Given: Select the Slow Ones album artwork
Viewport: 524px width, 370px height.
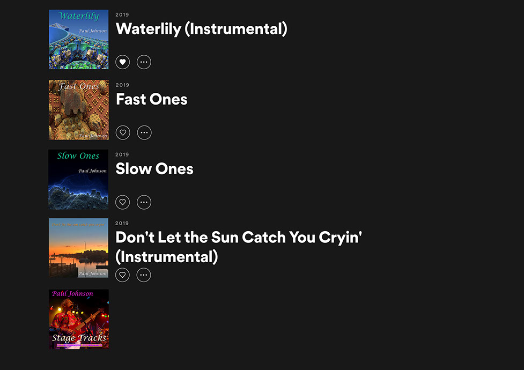Looking at the screenshot, I should point(78,179).
